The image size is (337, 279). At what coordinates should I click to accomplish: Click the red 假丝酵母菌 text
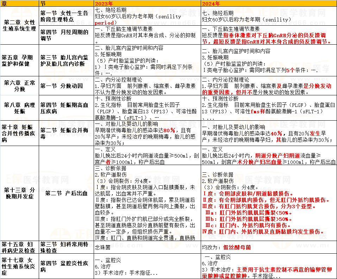pyautogui.click(x=237, y=247)
